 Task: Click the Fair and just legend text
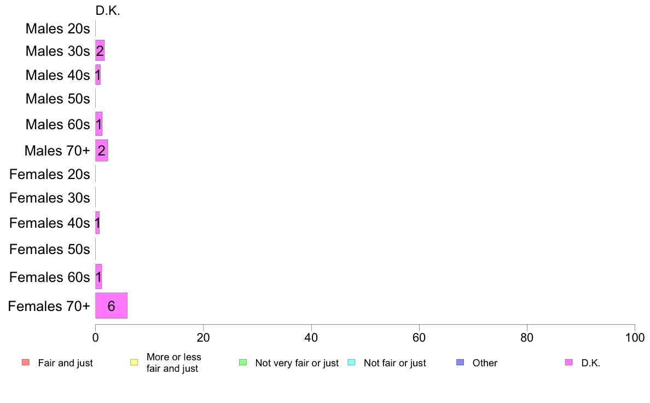coord(66,362)
